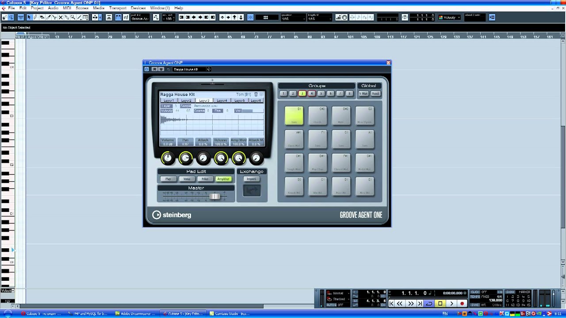Toggle Solo Editor button in toolbar
This screenshot has width=566, height=318.
click(x=4, y=17)
